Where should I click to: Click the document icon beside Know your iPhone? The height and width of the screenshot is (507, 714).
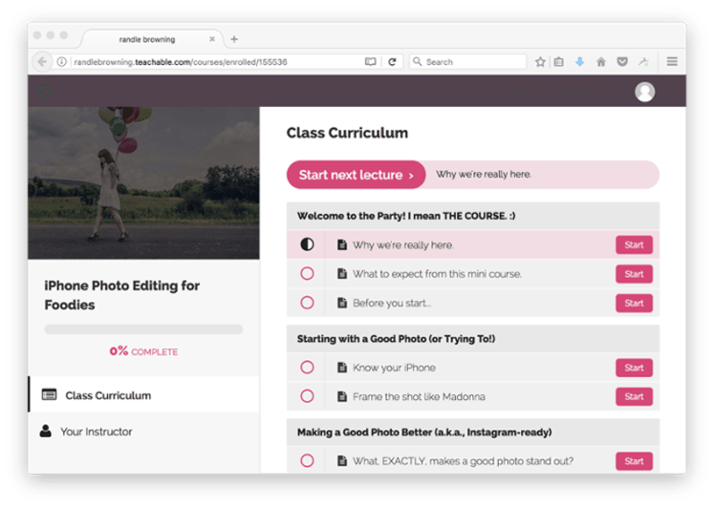click(x=342, y=367)
